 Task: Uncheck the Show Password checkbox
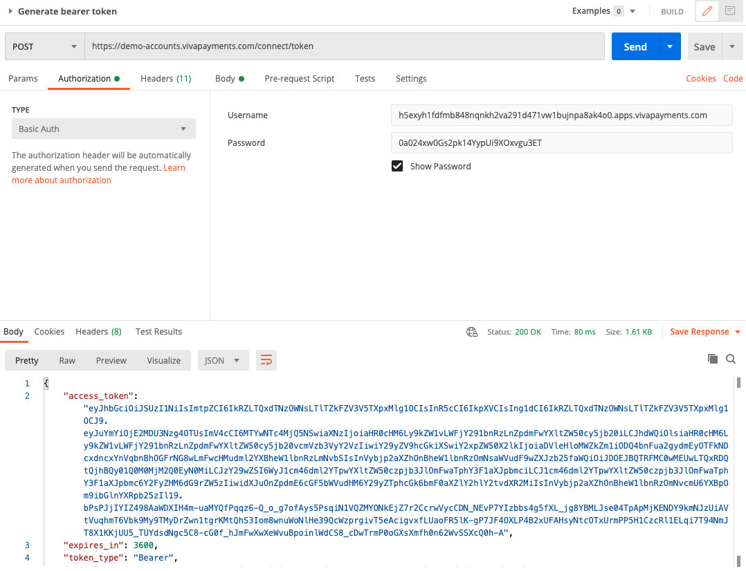397,166
